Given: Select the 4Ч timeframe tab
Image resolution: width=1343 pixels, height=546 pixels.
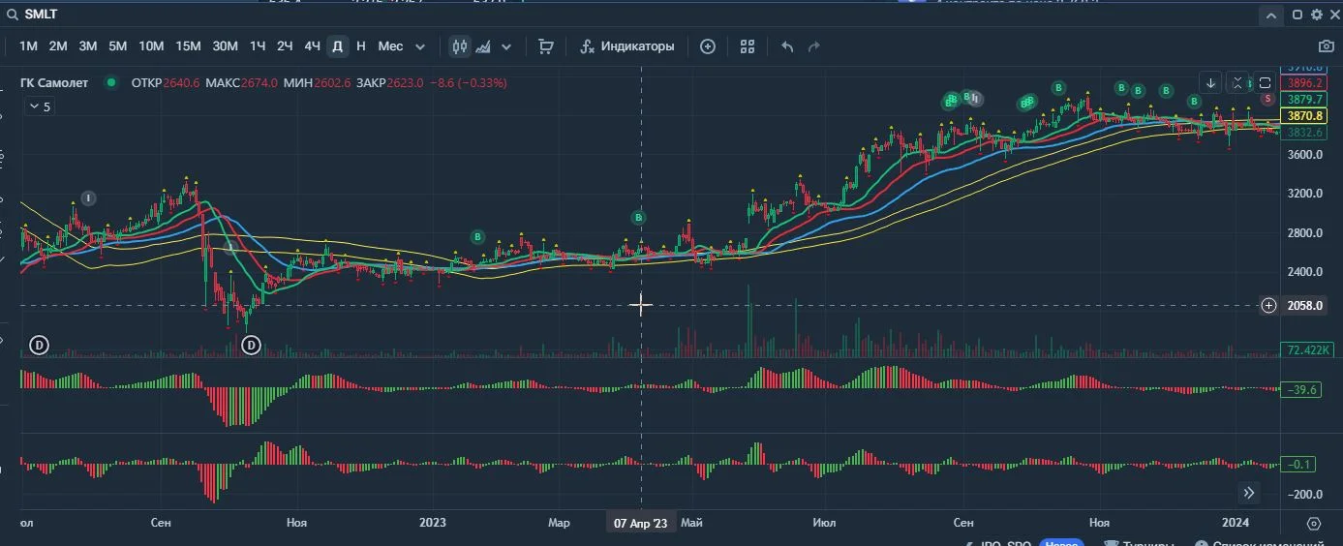Looking at the screenshot, I should 312,46.
